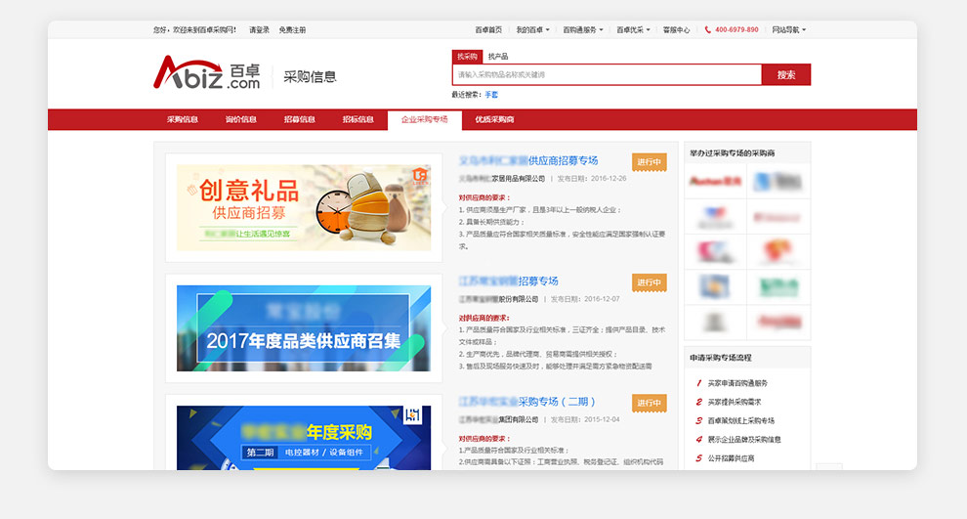Open the 2017年度品类供应商召集 banner
The width and height of the screenshot is (967, 519).
(304, 327)
